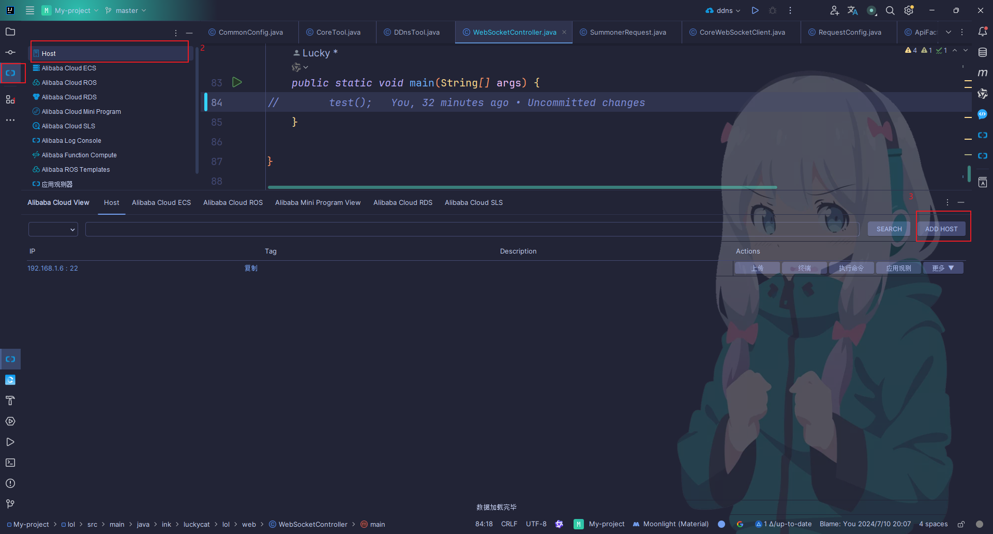Screen dimensions: 993x534
Task: Click the ADD HOST button
Action: (941, 229)
